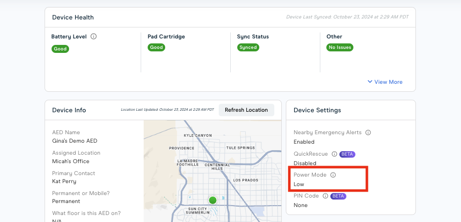
Task: Select the Power Mode Low value
Action: 299,184
